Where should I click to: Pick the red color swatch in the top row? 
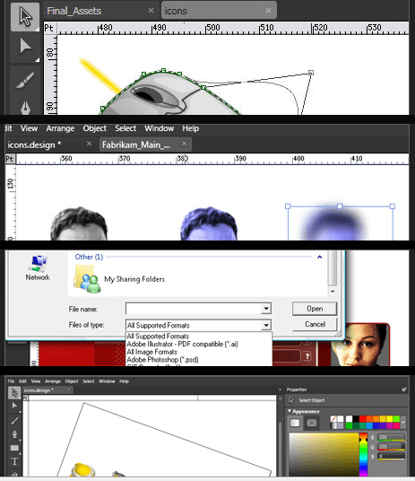click(x=363, y=419)
